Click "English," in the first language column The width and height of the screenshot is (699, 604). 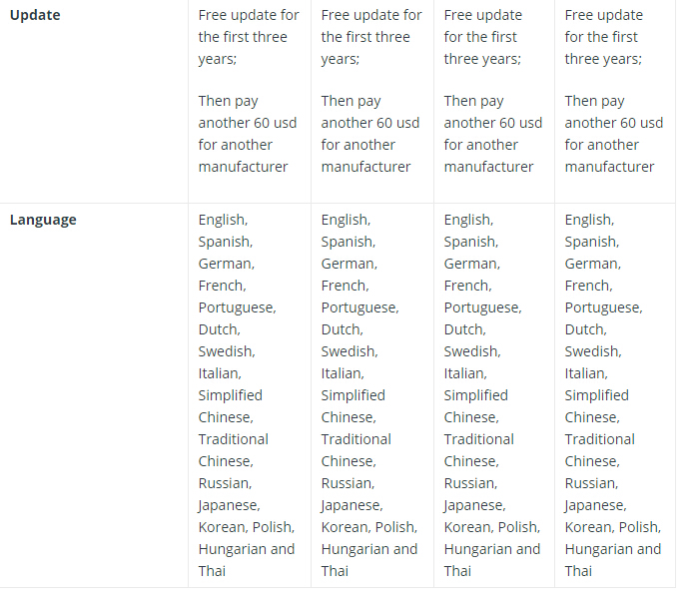223,220
